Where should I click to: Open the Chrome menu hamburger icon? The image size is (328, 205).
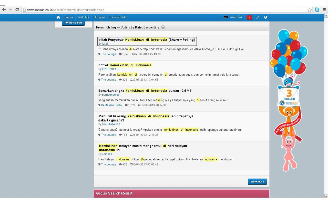pos(324,10)
